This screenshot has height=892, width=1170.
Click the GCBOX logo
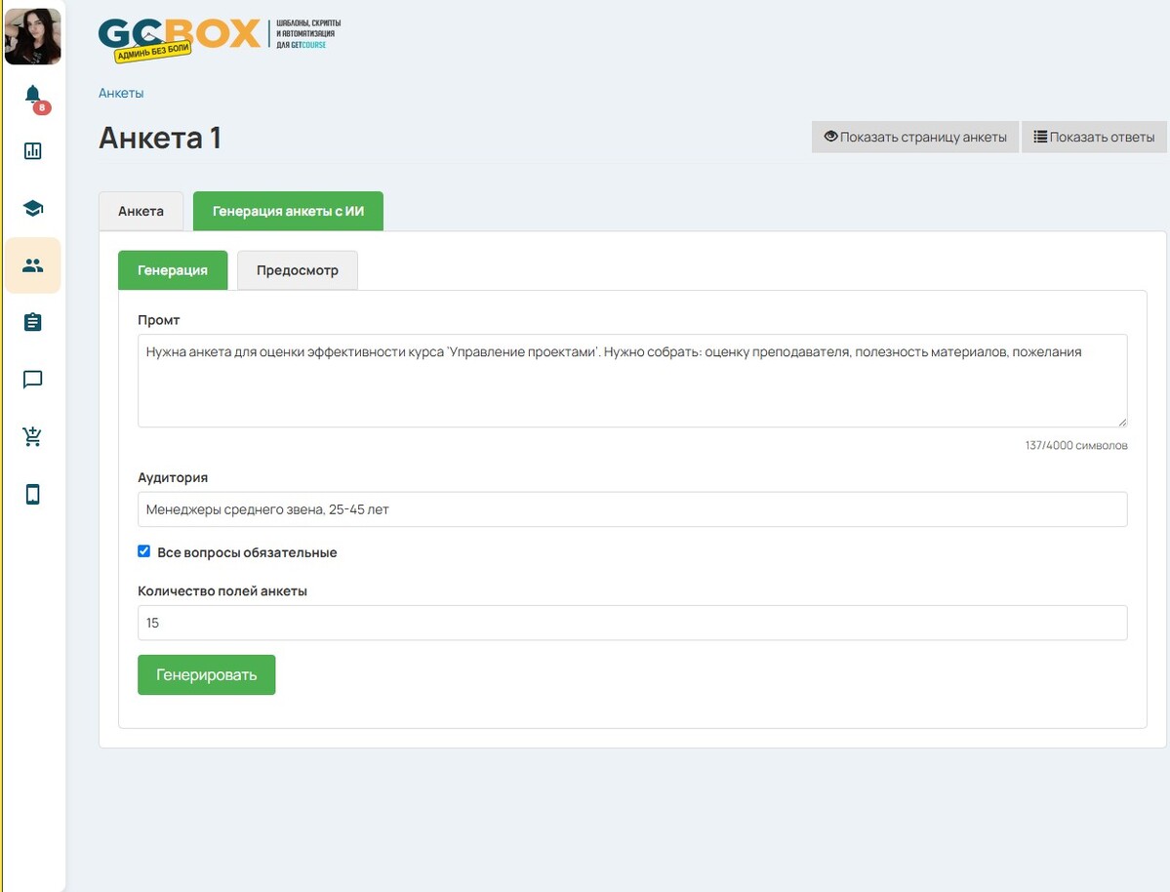coord(181,37)
